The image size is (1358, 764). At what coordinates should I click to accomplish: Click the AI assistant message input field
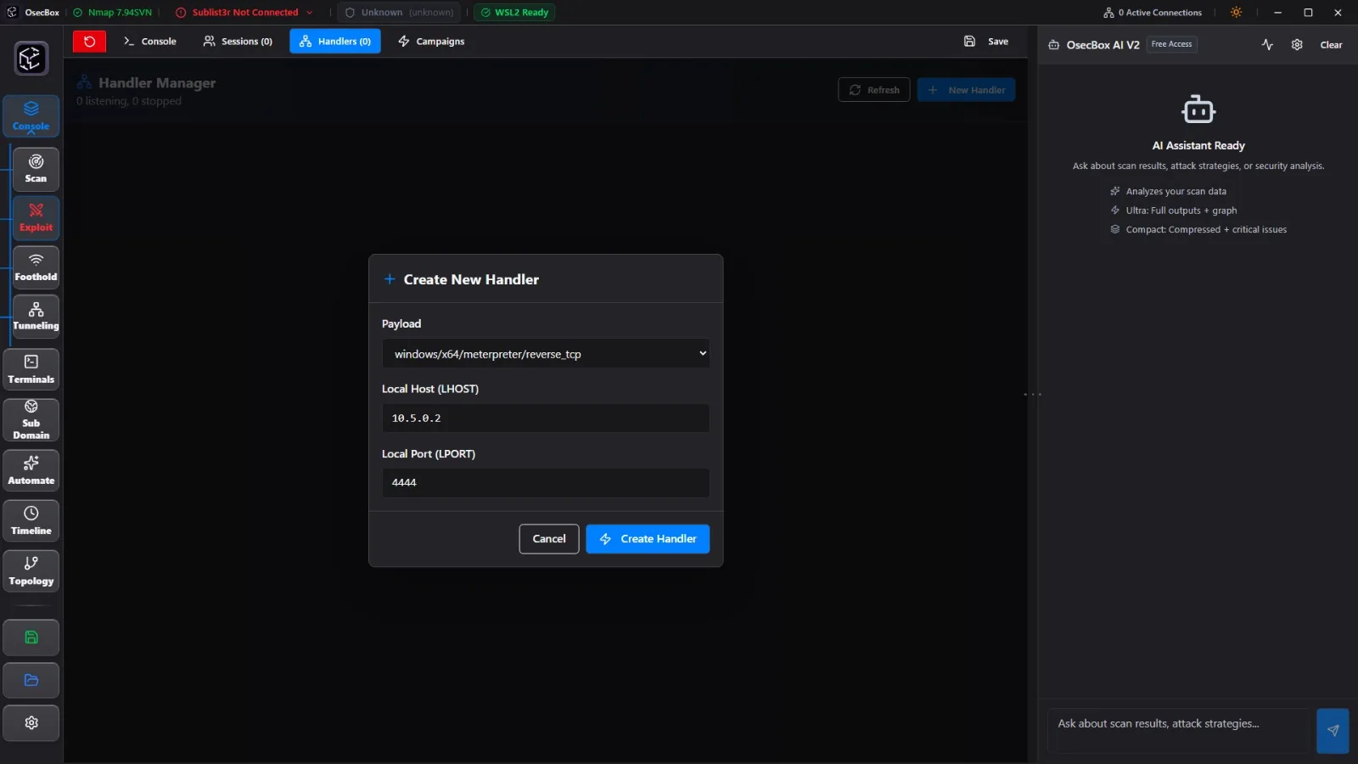[x=1178, y=730]
